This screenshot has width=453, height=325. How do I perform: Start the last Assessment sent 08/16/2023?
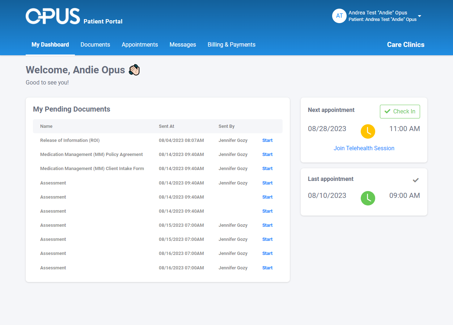click(267, 268)
